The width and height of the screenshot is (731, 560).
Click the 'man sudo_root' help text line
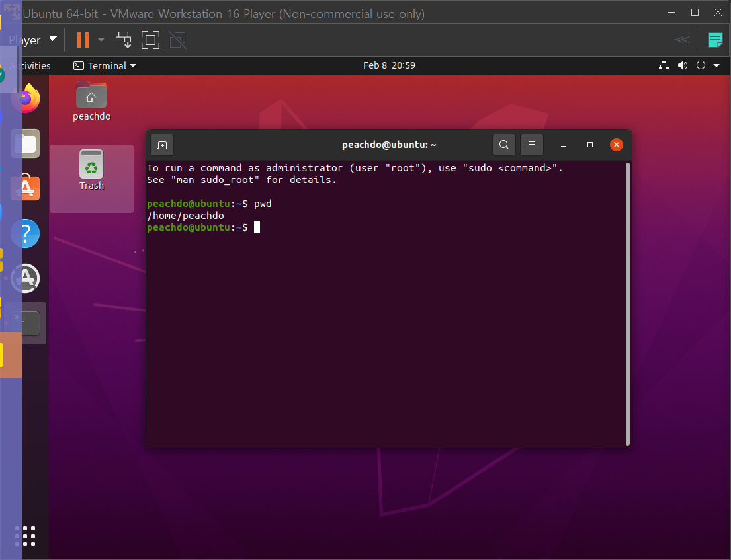pyautogui.click(x=241, y=180)
